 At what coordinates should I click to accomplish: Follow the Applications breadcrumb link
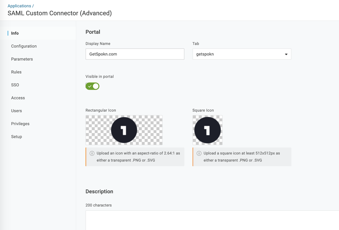(x=19, y=6)
